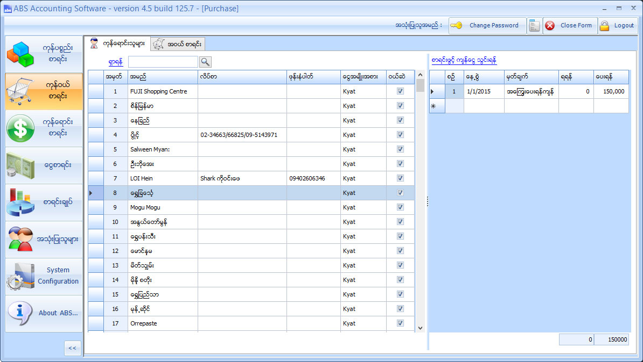Open the chart summary reports module
The image size is (643, 362).
(44, 202)
